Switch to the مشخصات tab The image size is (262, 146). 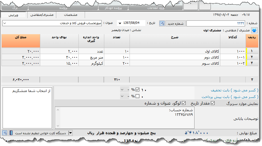(71, 15)
